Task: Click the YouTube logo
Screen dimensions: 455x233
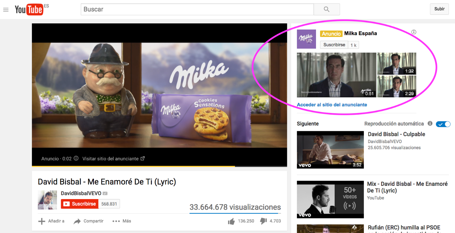Action: [29, 9]
